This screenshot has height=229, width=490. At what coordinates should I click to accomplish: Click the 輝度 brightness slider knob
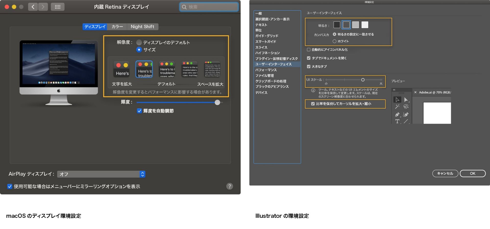tap(217, 103)
